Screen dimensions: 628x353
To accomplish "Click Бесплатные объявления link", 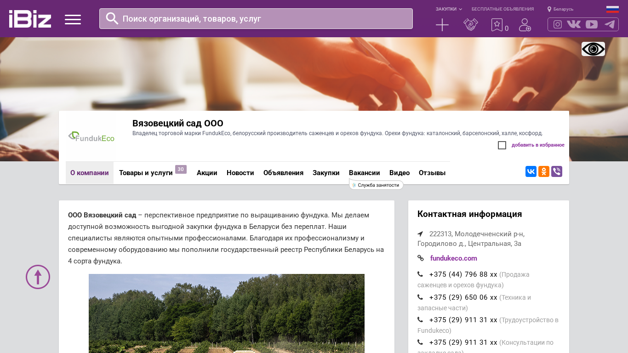I will (x=502, y=9).
